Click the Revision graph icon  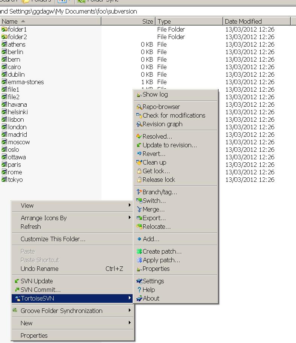point(139,124)
